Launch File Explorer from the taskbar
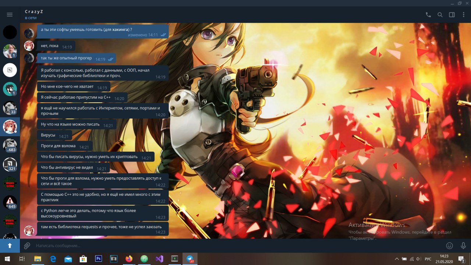This screenshot has width=471, height=265. [38, 259]
